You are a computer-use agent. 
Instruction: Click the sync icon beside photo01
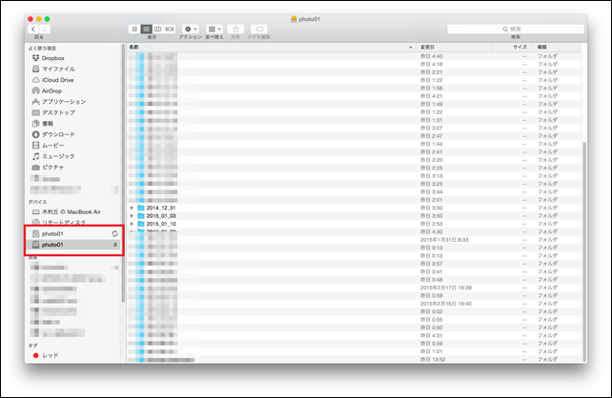(114, 234)
